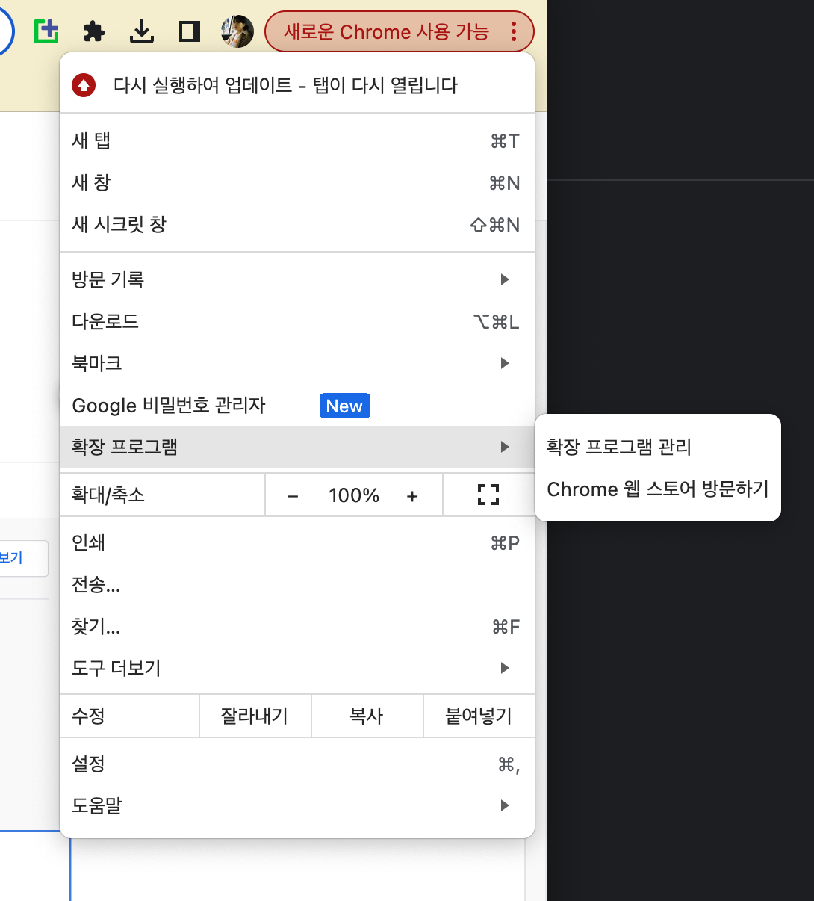814x901 pixels.
Task: Open Google 비밀번호 관리자
Action: (x=297, y=405)
